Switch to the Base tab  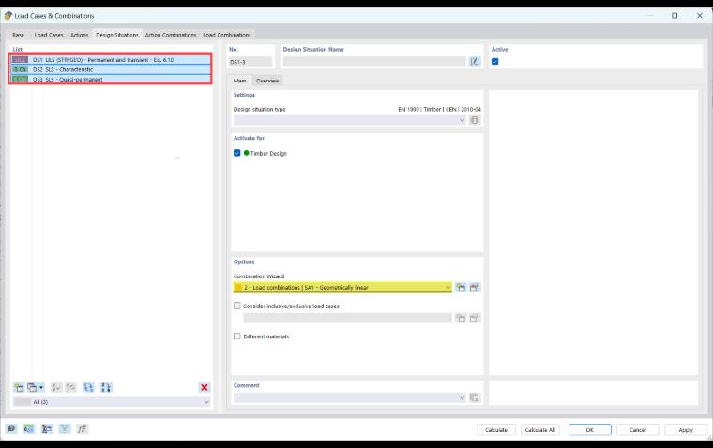coord(18,35)
